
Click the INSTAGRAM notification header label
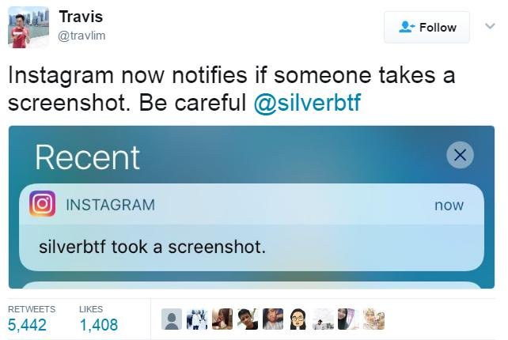coord(110,205)
